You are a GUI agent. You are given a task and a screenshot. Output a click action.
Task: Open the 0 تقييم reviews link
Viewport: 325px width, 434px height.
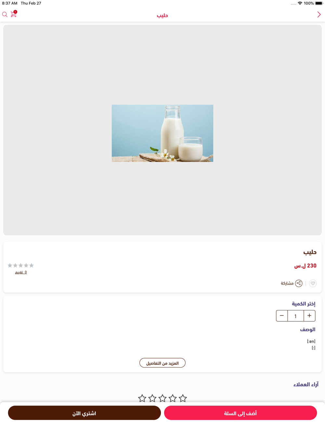pyautogui.click(x=21, y=272)
